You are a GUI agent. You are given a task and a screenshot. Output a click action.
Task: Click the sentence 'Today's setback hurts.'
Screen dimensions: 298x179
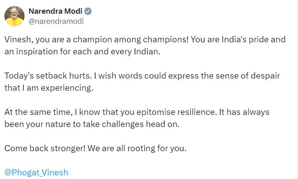(x=48, y=76)
